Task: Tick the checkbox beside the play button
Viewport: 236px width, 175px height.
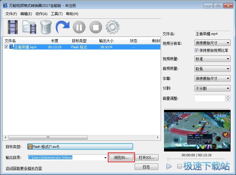Action: coord(179,166)
